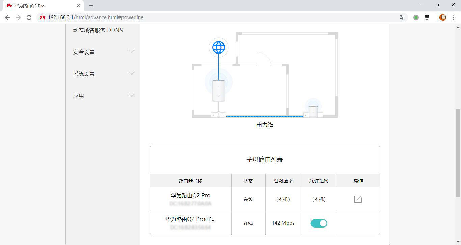Click the 组网速率 column header
Screen dimensions: 461x245
tap(283, 181)
